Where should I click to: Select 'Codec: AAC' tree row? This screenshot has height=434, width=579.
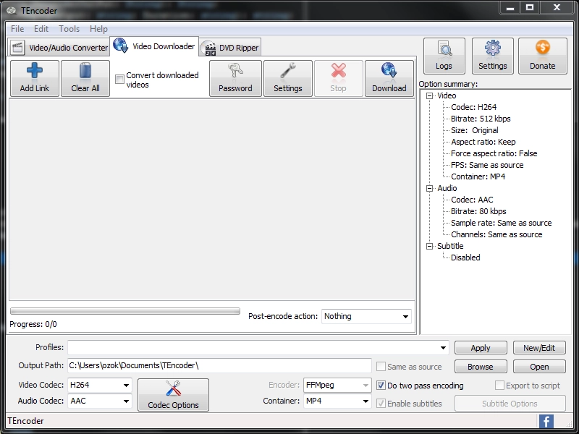click(x=472, y=200)
